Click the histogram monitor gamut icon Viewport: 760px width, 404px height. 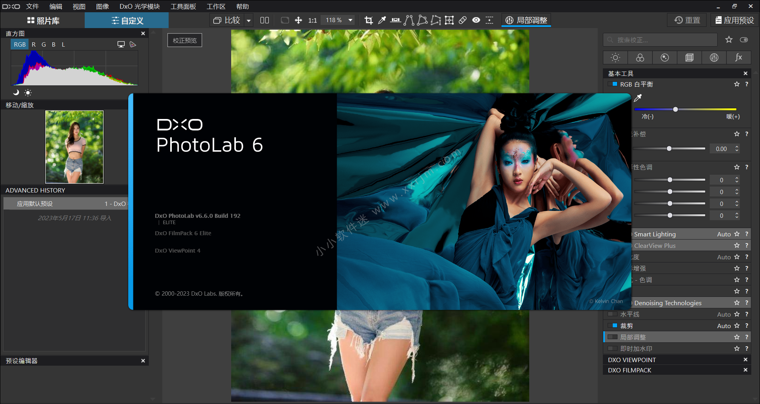pos(121,44)
